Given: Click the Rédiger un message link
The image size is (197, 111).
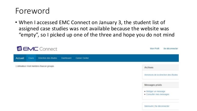Looking at the screenshot, I should 155,91.
